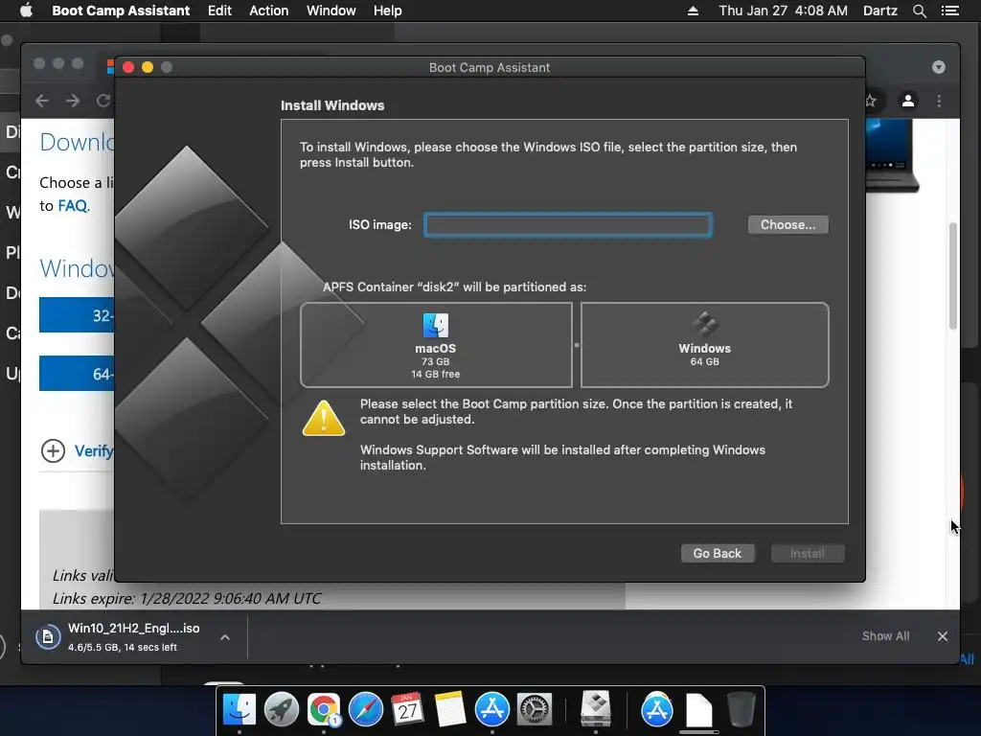Reload the browser page
Viewport: 981px width, 736px height.
tap(103, 101)
